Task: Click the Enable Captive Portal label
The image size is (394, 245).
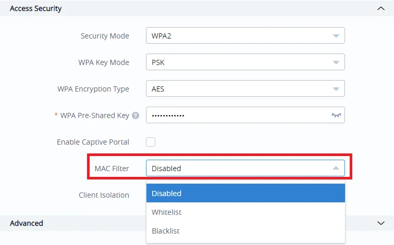Action: click(x=93, y=142)
